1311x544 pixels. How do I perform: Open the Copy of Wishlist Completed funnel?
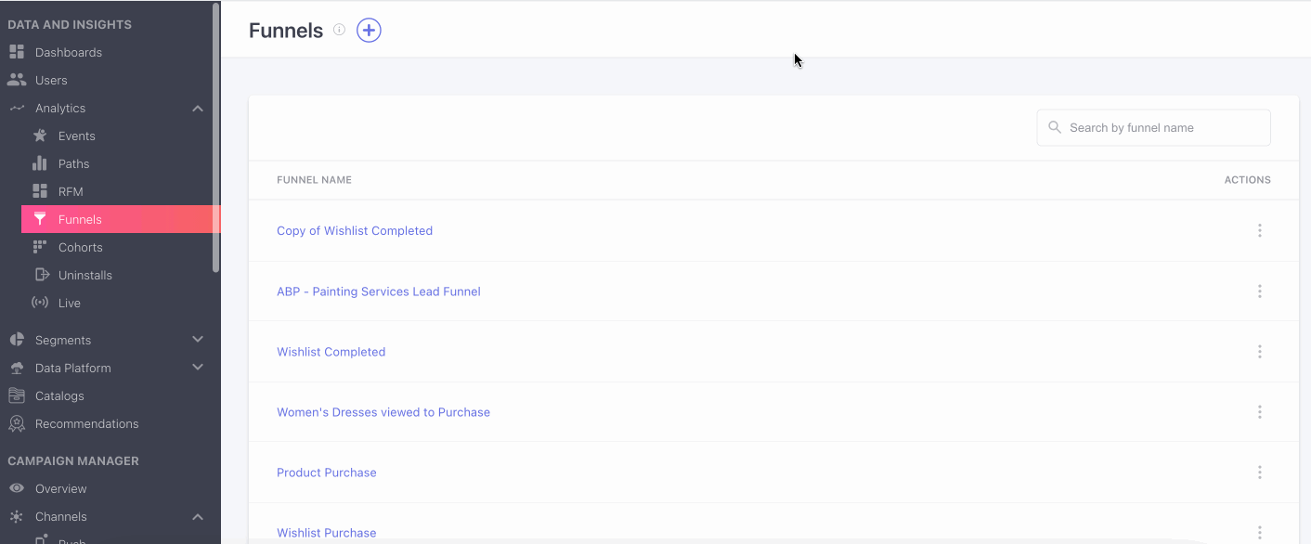coord(355,230)
